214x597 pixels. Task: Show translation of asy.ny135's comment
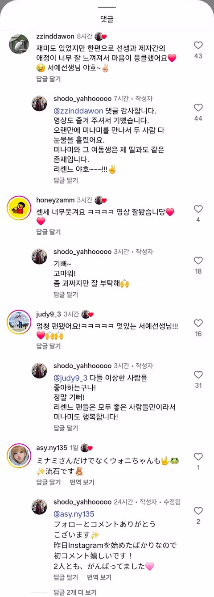point(82,482)
